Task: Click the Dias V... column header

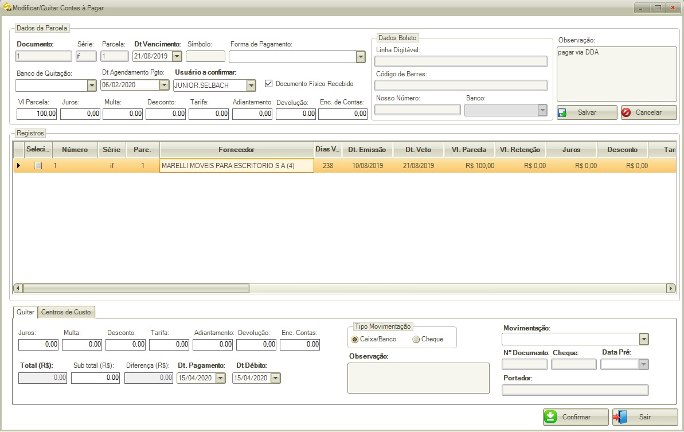Action: 327,149
